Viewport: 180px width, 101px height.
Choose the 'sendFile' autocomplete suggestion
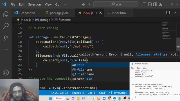(x=100, y=79)
